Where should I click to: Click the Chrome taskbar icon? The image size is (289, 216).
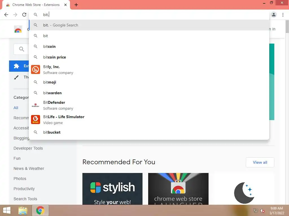(40, 210)
